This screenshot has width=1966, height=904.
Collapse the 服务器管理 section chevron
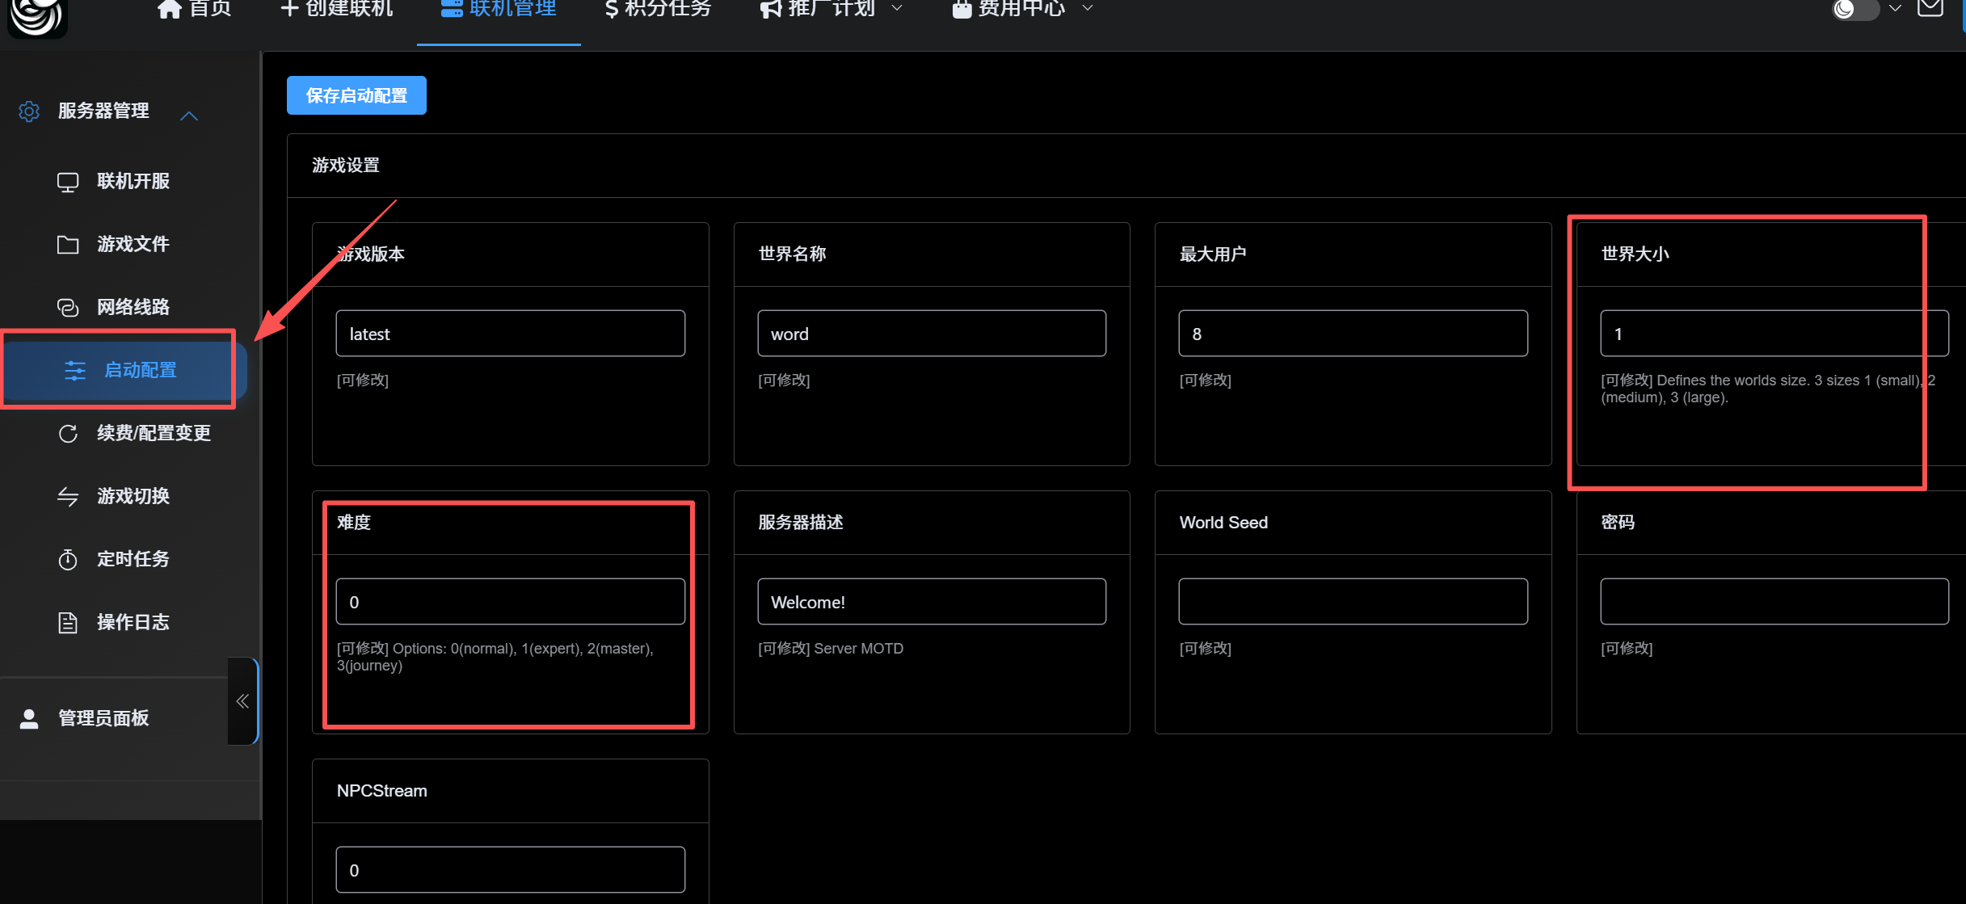point(189,116)
